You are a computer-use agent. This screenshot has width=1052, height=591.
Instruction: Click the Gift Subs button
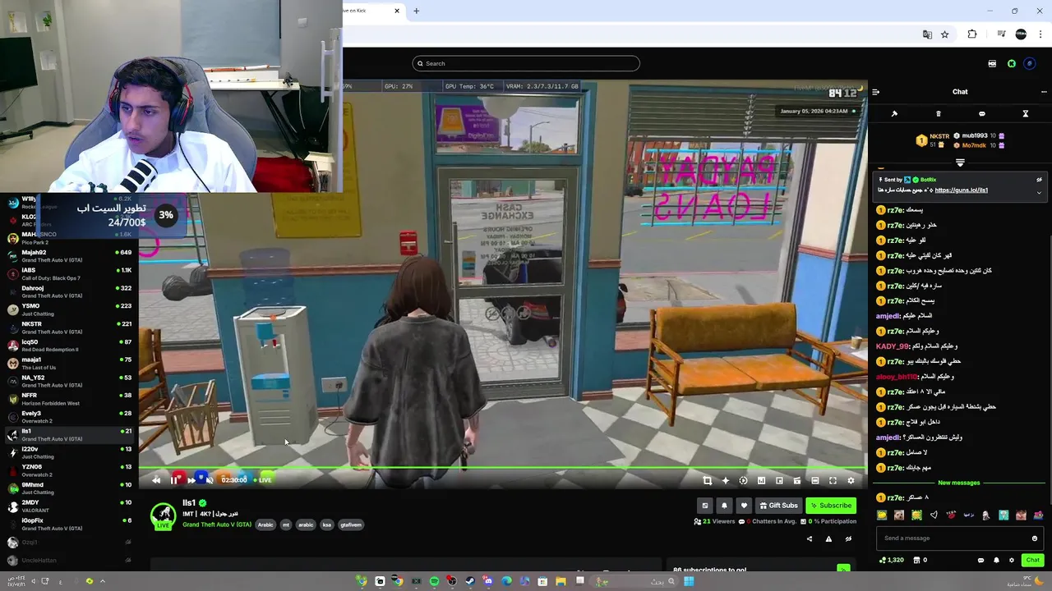(778, 506)
